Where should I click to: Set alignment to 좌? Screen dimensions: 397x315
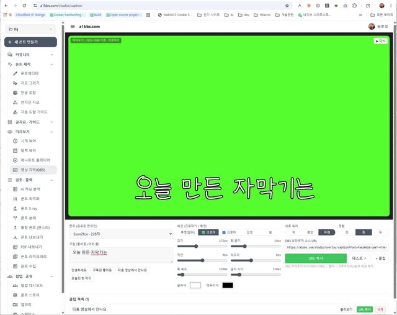point(347,232)
